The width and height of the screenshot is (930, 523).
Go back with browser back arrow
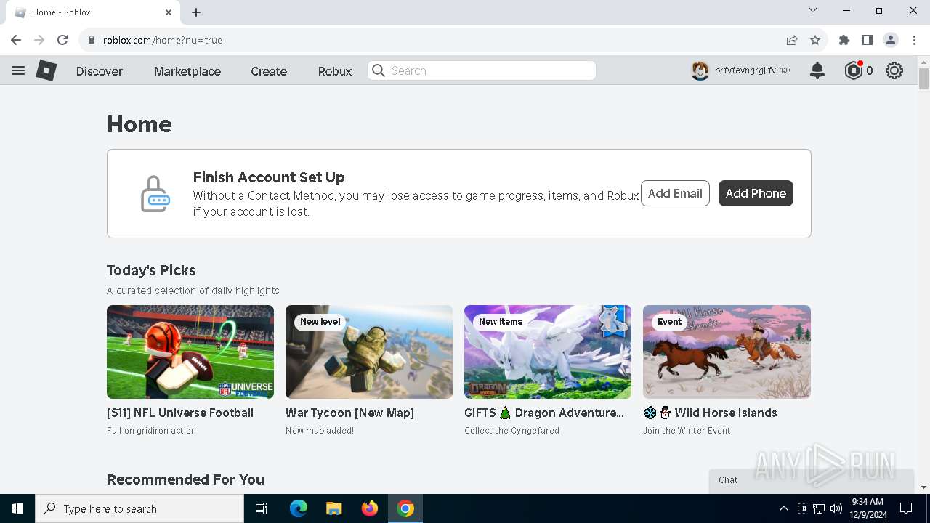click(16, 40)
